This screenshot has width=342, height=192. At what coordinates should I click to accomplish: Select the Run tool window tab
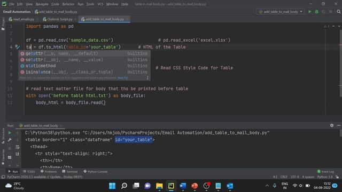coord(13,172)
